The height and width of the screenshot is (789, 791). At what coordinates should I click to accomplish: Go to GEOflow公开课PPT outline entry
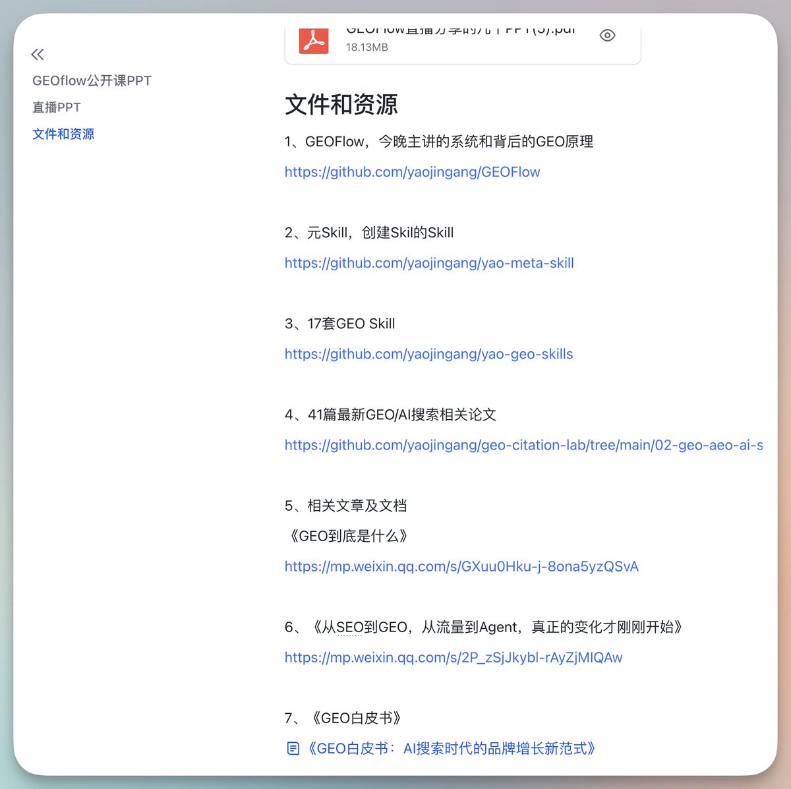92,80
